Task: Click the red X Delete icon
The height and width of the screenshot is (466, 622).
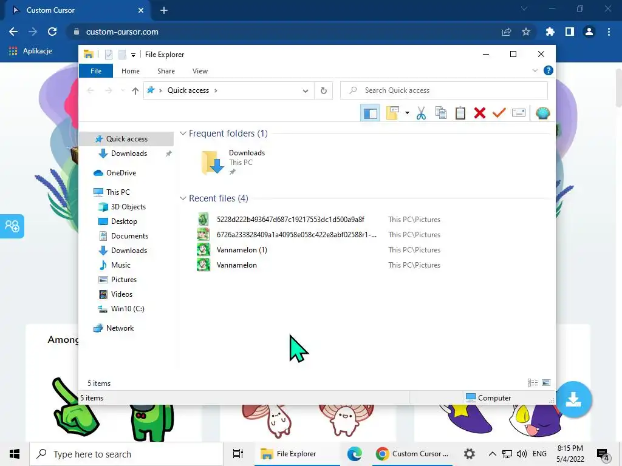Action: click(480, 113)
